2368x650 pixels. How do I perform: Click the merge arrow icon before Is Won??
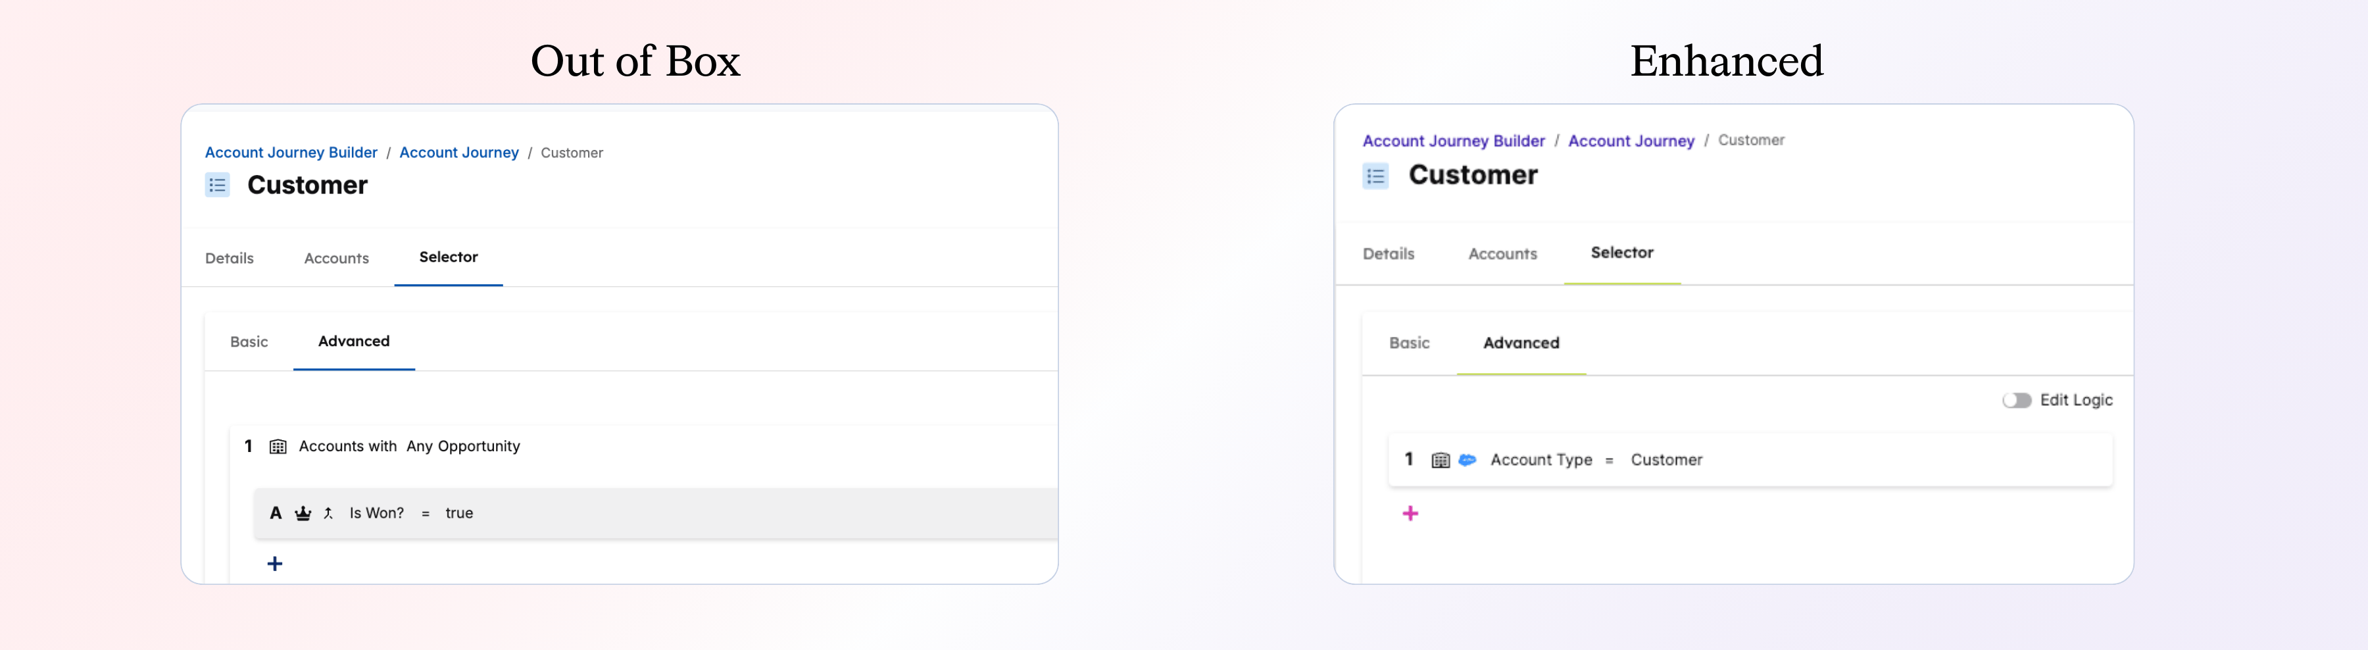pos(328,513)
